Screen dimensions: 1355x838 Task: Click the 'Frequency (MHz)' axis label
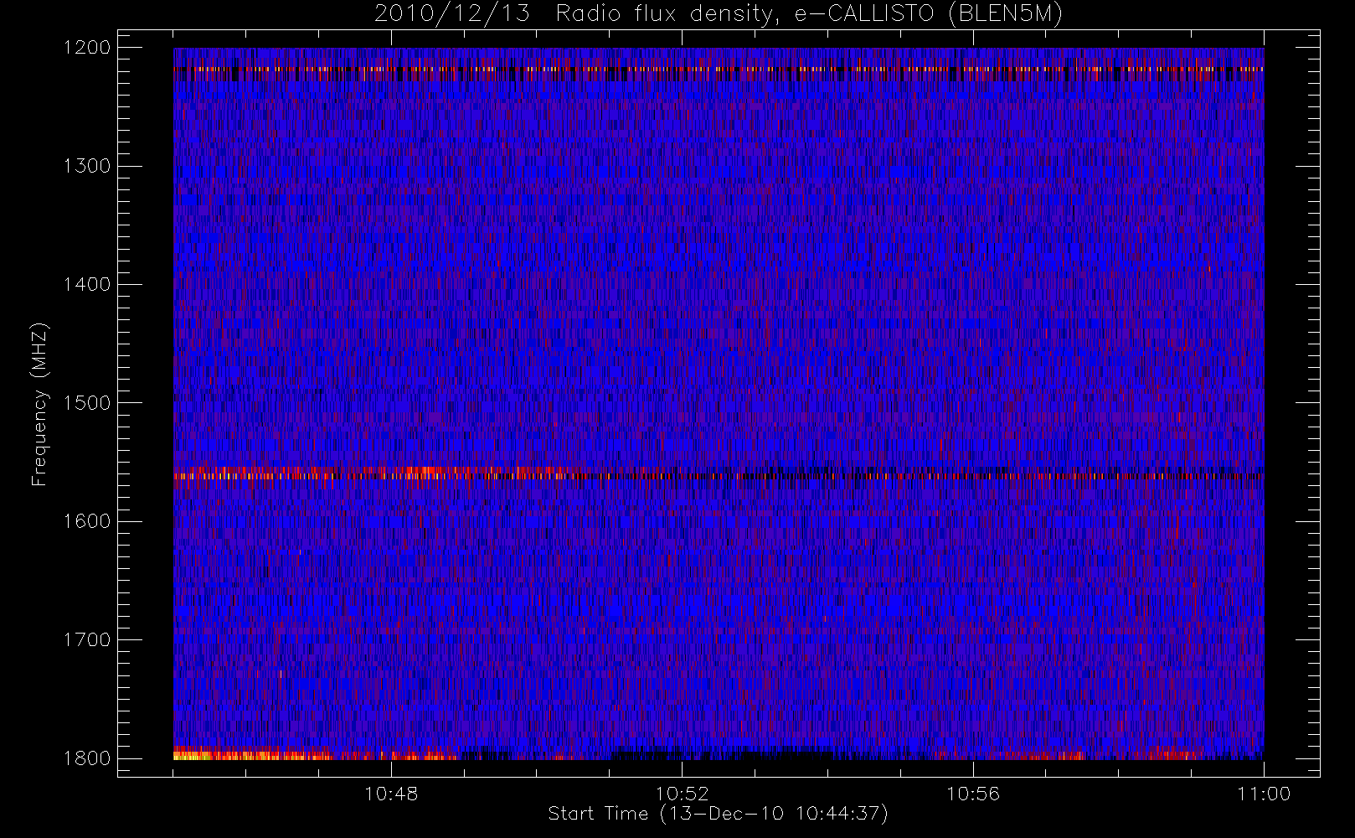(39, 404)
